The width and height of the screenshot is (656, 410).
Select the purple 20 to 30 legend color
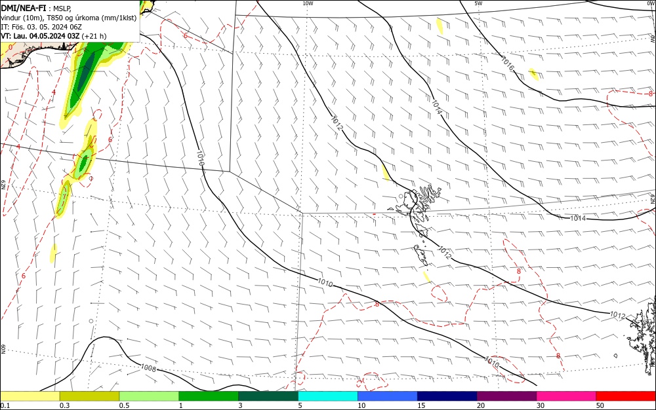[506, 396]
